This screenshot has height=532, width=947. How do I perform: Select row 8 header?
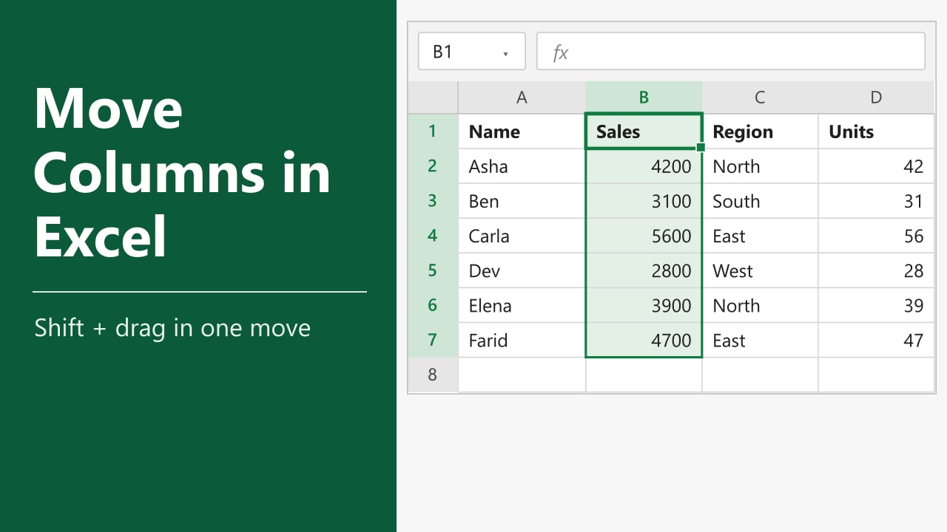[x=433, y=375]
